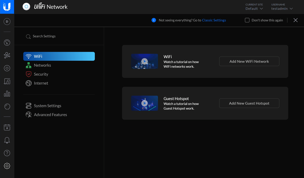
Task: Focus the Search Settings input field
Action: tap(59, 36)
